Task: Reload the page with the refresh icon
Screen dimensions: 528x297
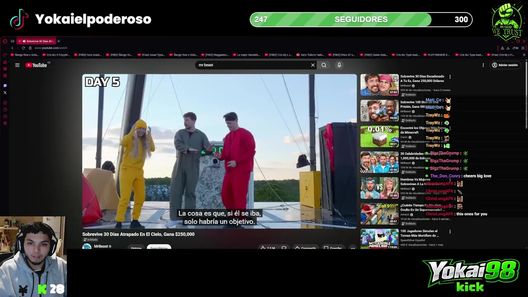Action: (23, 48)
